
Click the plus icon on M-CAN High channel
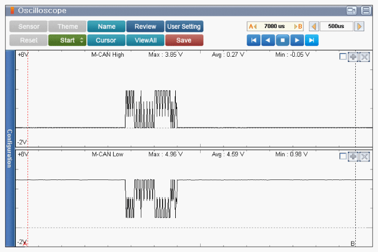click(353, 57)
